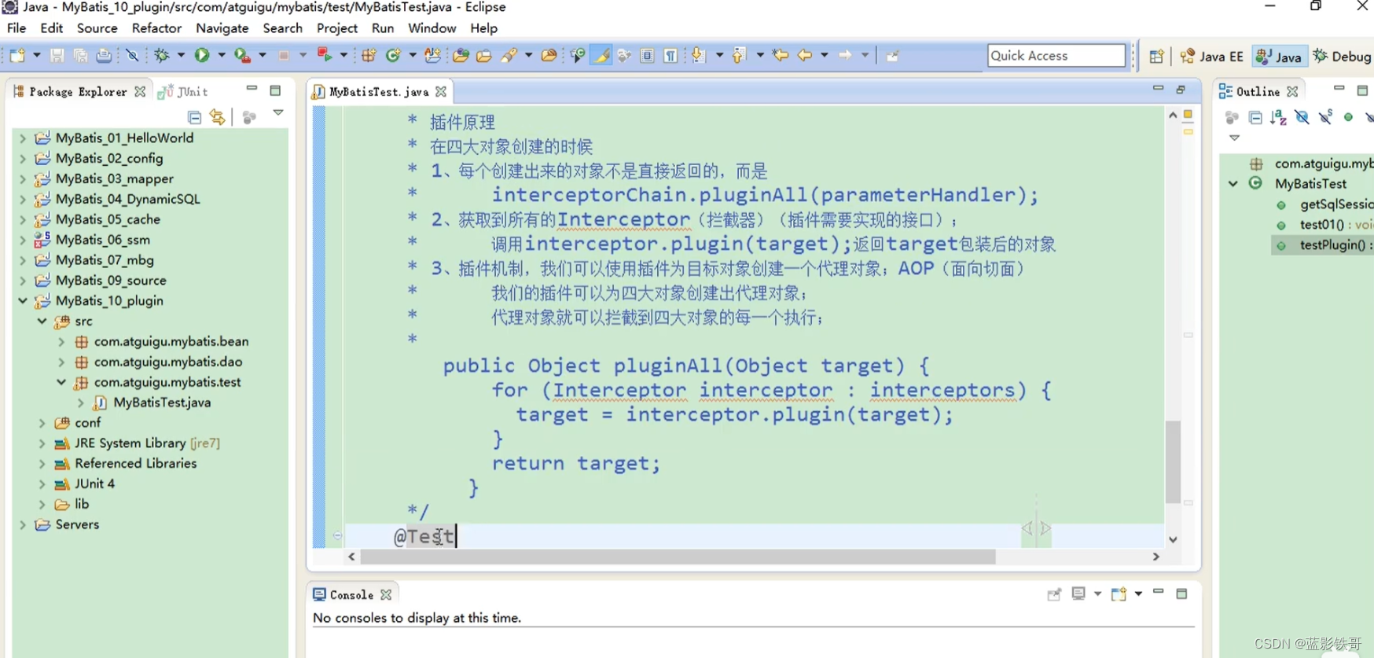Open the Debug button dropdown arrow

tap(181, 55)
